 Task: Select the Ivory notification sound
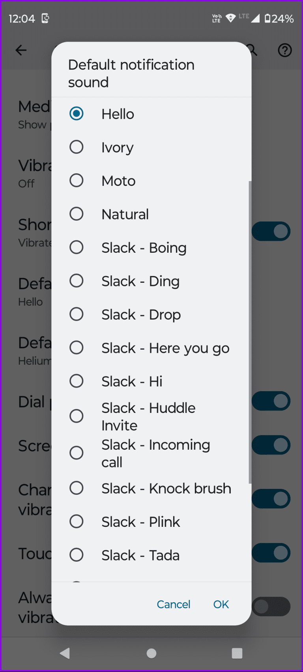coord(77,147)
